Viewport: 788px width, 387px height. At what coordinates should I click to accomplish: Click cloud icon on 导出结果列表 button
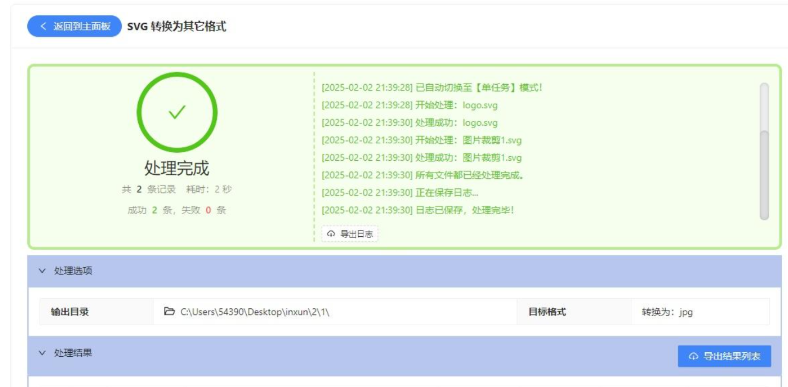coord(693,356)
